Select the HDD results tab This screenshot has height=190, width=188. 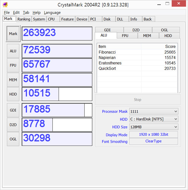169,36
